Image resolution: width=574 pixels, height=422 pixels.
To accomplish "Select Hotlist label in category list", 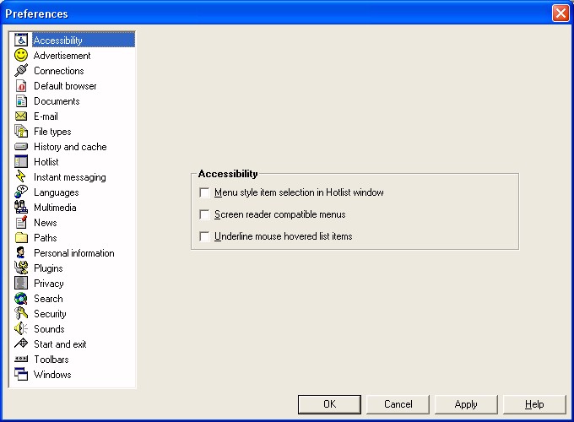I will click(46, 162).
